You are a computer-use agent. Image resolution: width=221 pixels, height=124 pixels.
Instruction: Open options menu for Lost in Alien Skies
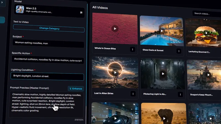tap(133, 94)
